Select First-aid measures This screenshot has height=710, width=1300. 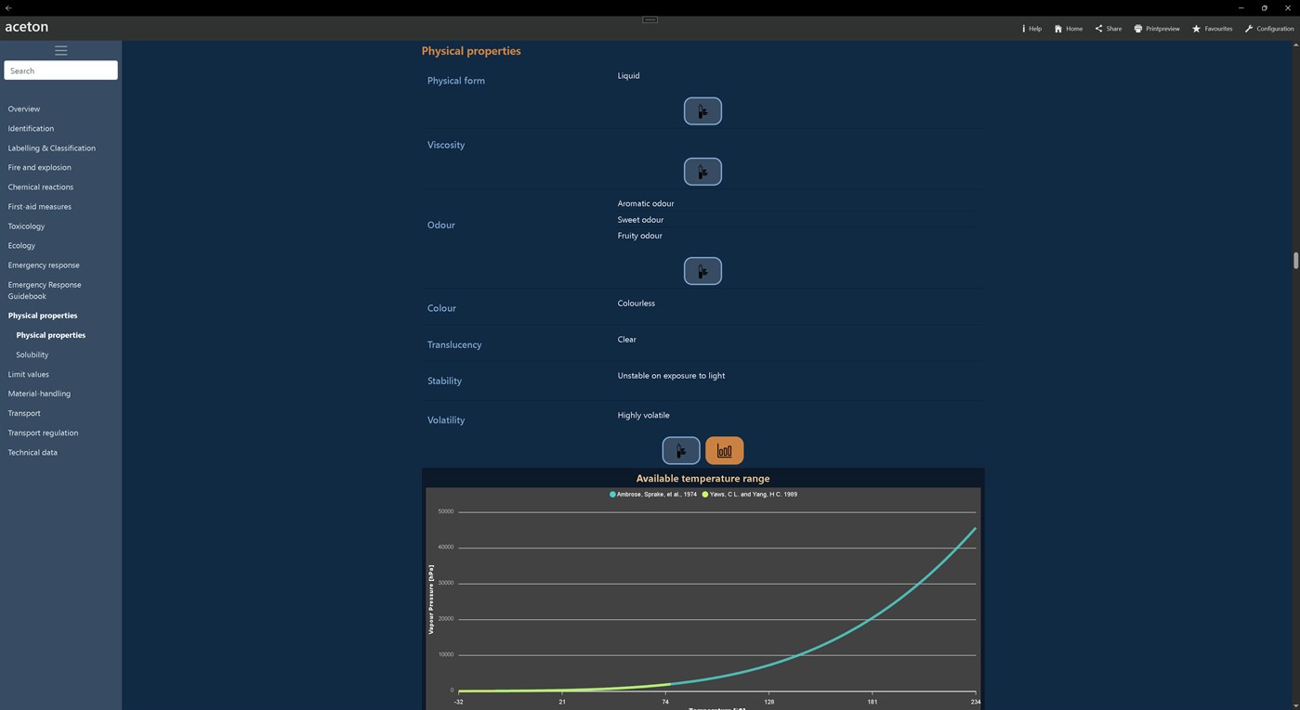pyautogui.click(x=40, y=206)
